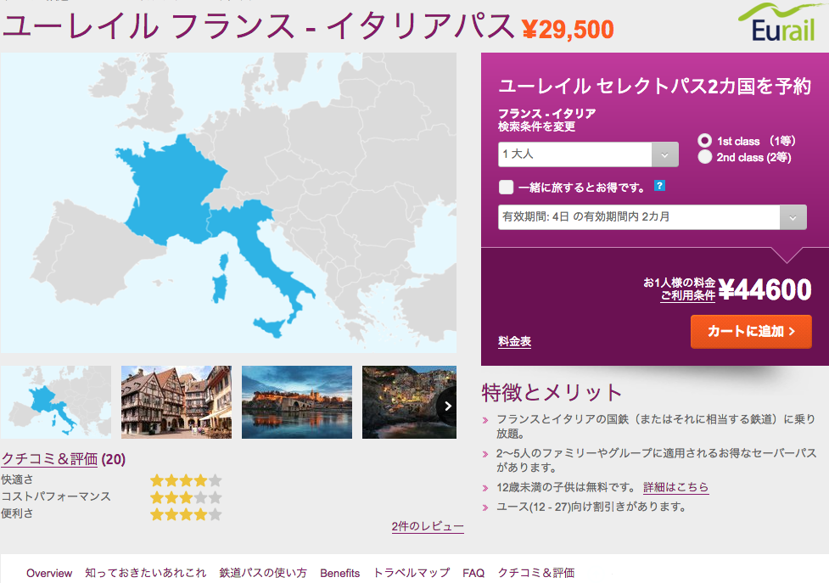
Task: Click the カートに追加 button
Action: (x=751, y=332)
